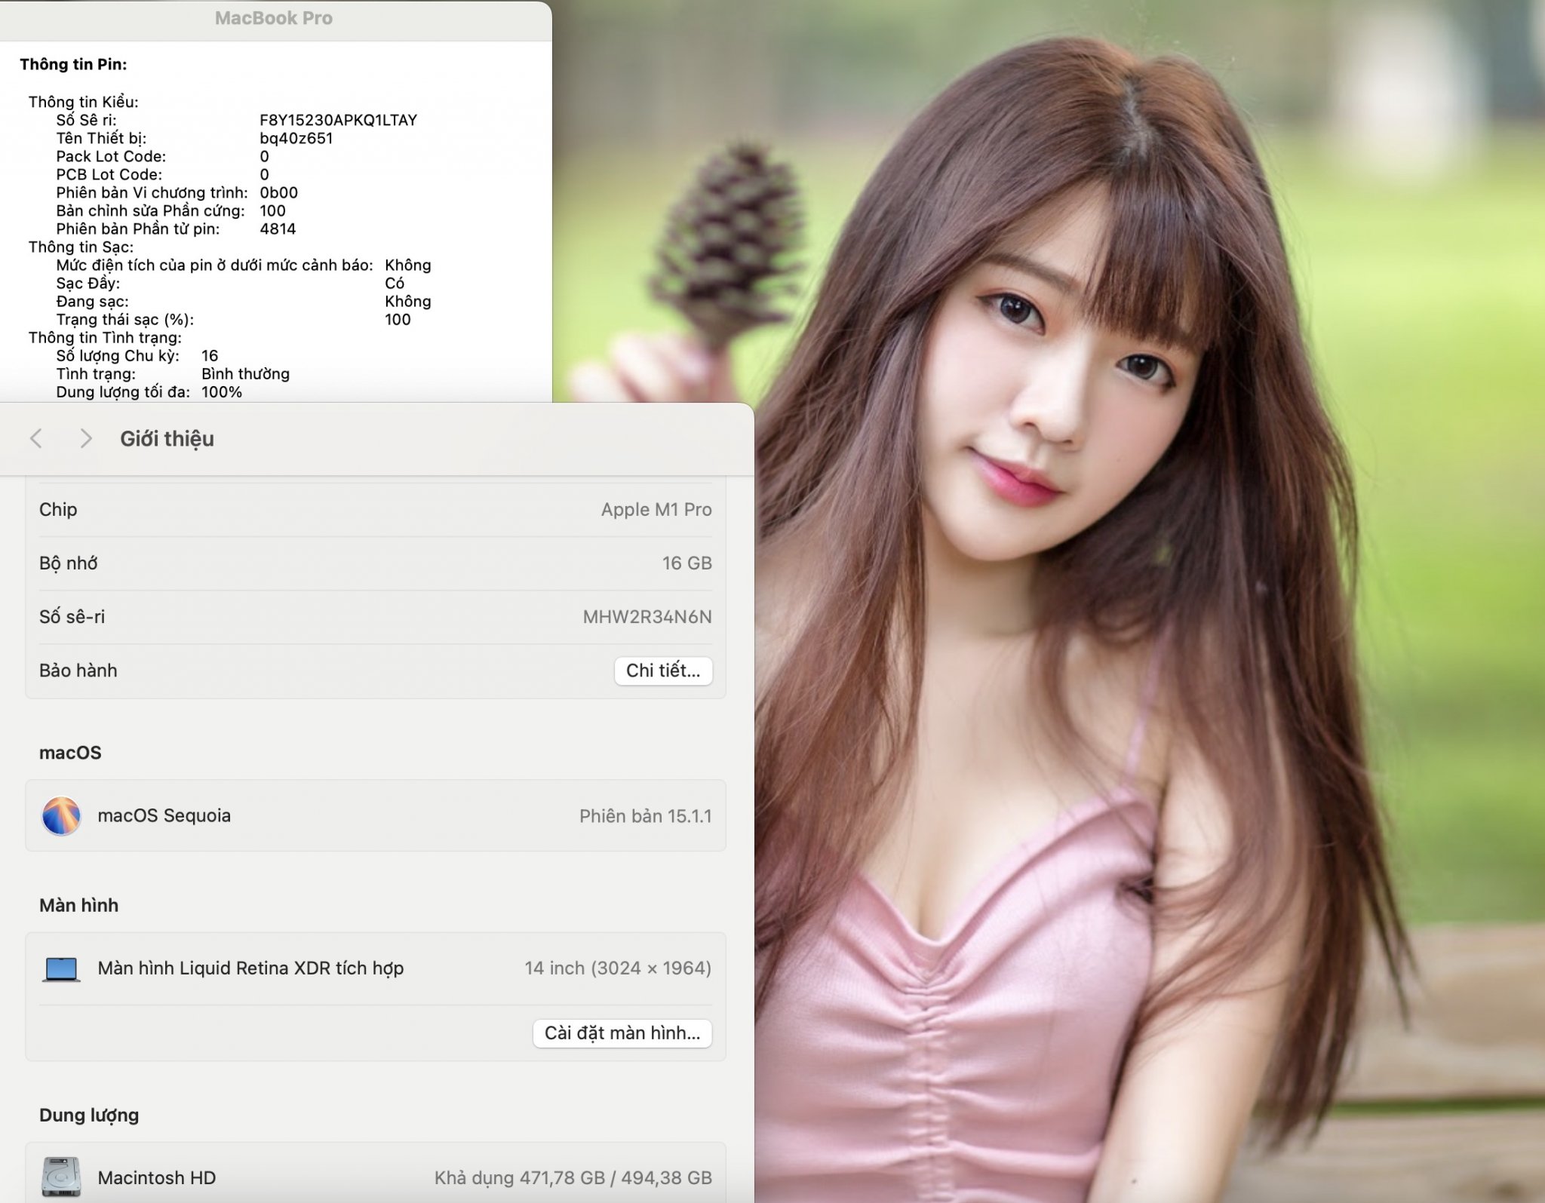Select 14 inch (3024 × 1964) resolution text
1545x1203 pixels.
[x=618, y=968]
